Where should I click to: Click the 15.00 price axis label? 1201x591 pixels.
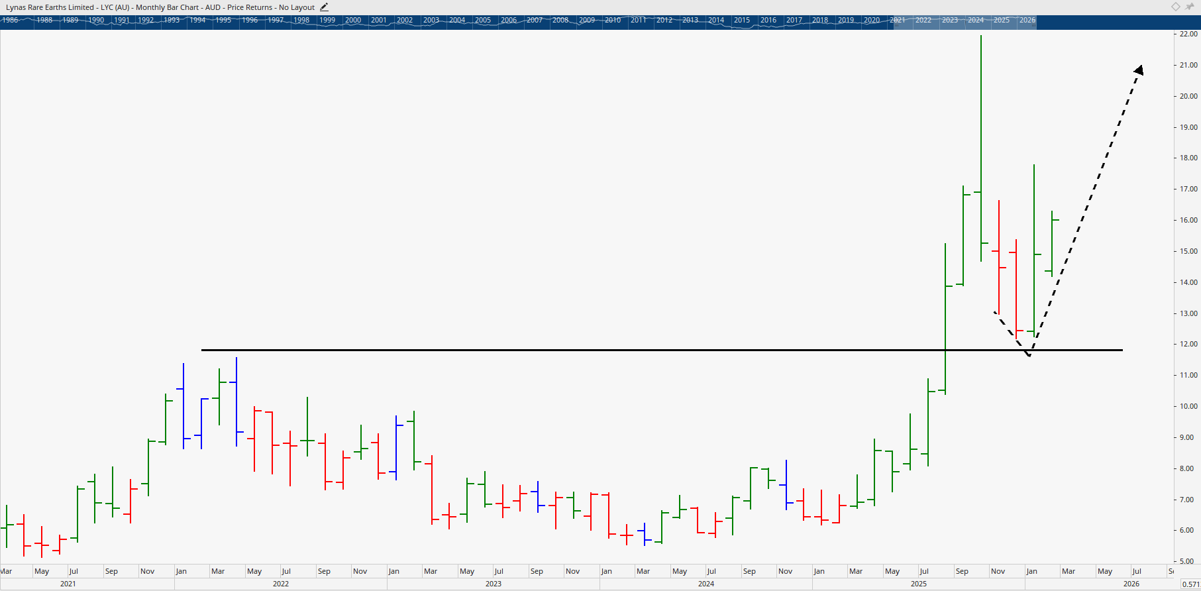(x=1188, y=251)
